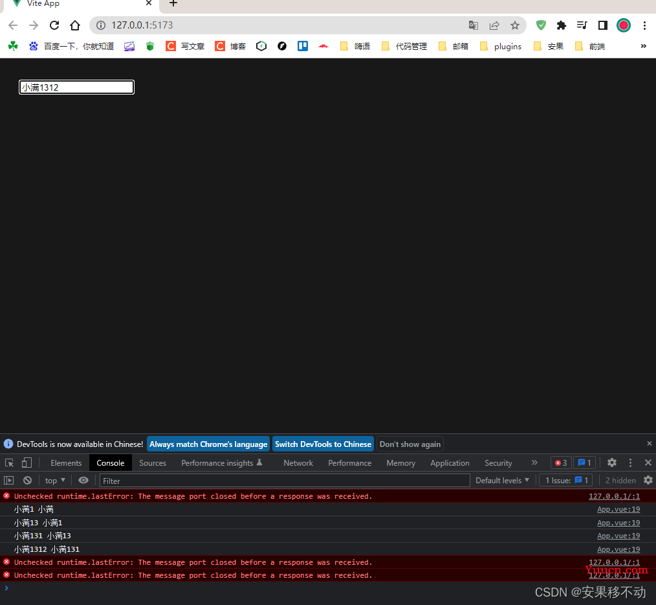Image resolution: width=656 pixels, height=605 pixels.
Task: Open the 代码管理 bookmarks folder
Action: [x=404, y=46]
